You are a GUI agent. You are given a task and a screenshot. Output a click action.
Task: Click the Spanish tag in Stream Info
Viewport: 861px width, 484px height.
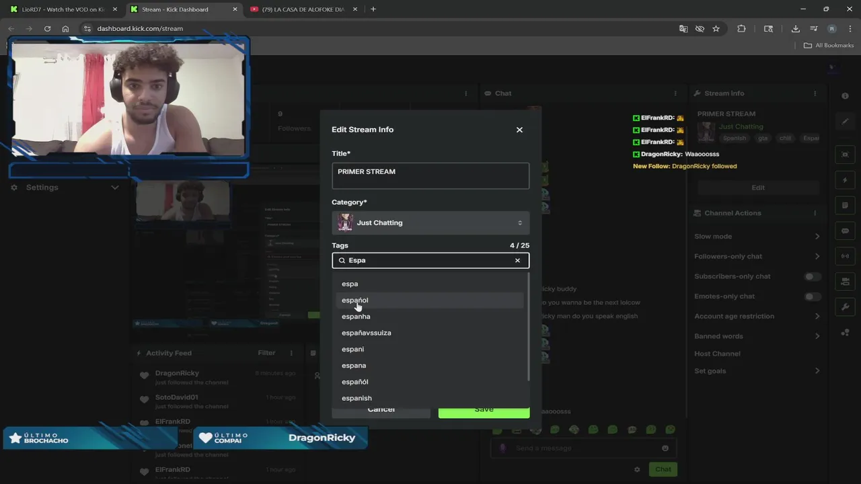tap(735, 138)
